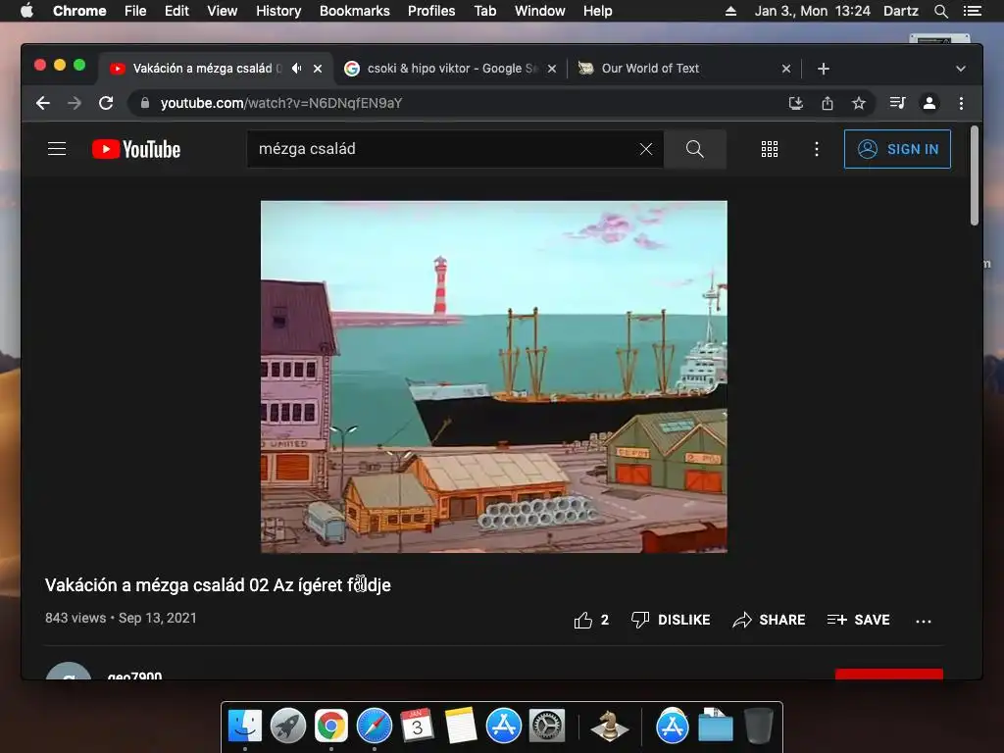
Task: Expand the tab search chevron
Action: tap(961, 69)
